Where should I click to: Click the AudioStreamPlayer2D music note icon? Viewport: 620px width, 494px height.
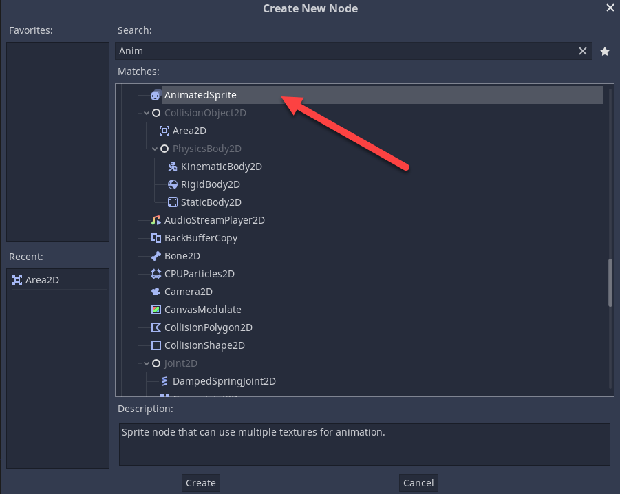(156, 220)
